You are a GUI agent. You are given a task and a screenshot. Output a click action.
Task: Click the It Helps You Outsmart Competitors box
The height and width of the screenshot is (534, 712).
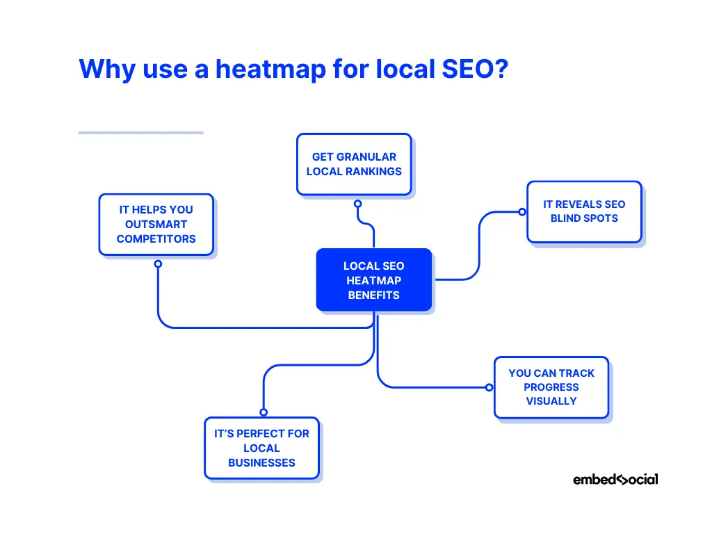click(x=156, y=224)
